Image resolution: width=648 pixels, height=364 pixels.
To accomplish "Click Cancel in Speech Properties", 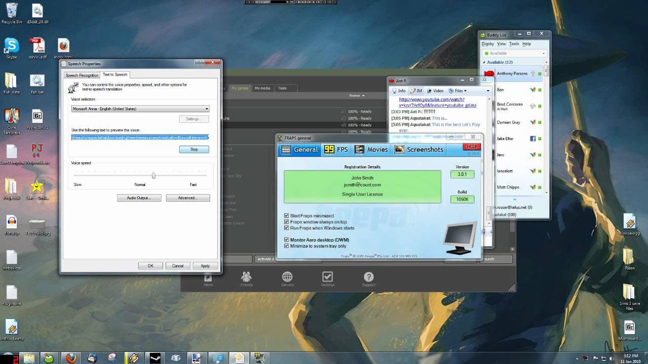I will [178, 265].
